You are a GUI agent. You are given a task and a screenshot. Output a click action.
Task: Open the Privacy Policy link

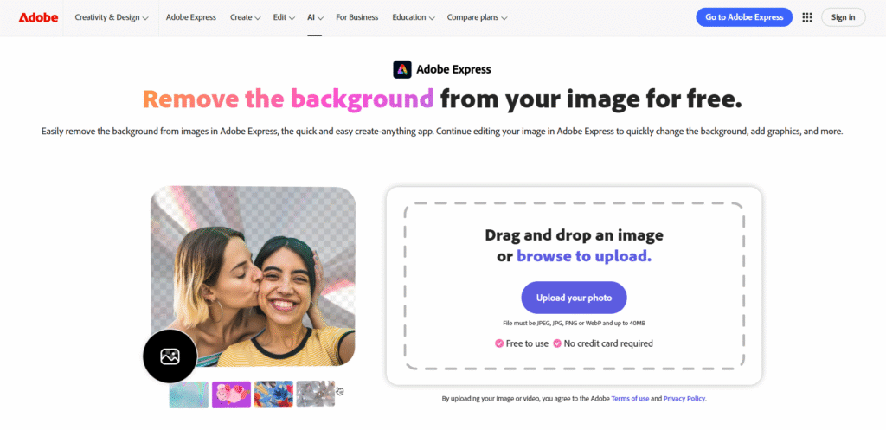pos(684,398)
